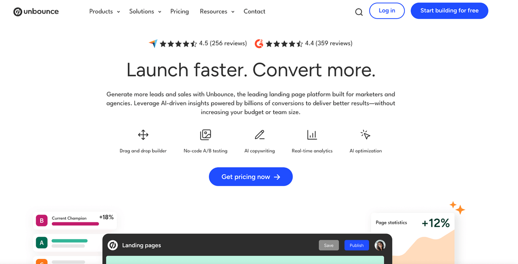Click the Unbounce logo in the header

click(36, 12)
